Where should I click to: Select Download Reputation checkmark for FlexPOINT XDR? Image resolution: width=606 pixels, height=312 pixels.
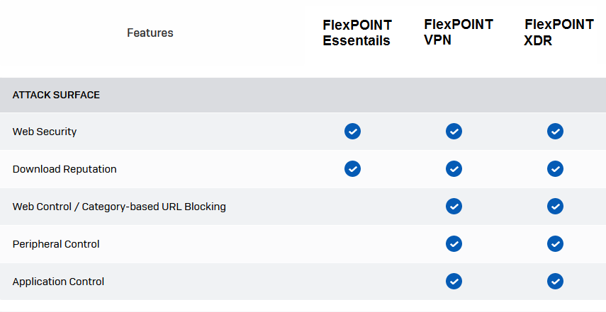coord(555,169)
